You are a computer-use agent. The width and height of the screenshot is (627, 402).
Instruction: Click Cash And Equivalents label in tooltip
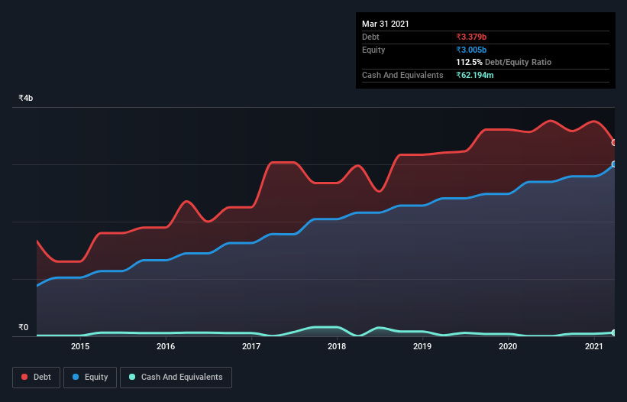coord(402,75)
